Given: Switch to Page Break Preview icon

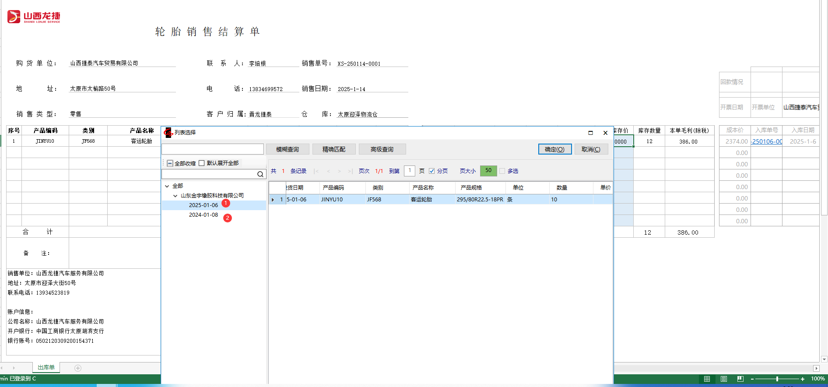Looking at the screenshot, I should click(x=740, y=379).
